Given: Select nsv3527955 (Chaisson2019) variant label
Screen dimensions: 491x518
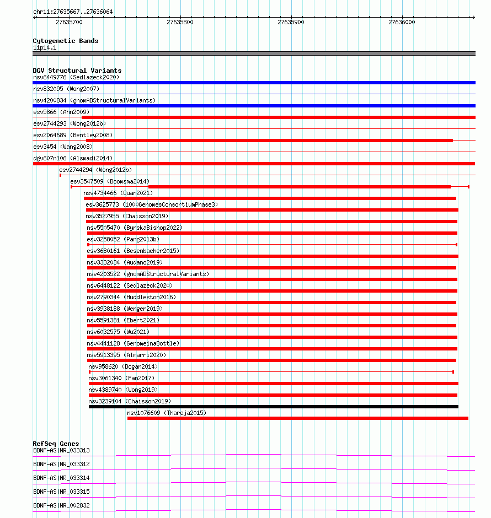Looking at the screenshot, I should coord(127,216).
